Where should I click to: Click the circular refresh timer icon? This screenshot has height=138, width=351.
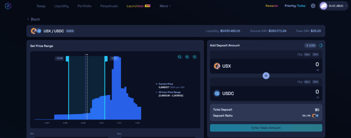[320, 46]
